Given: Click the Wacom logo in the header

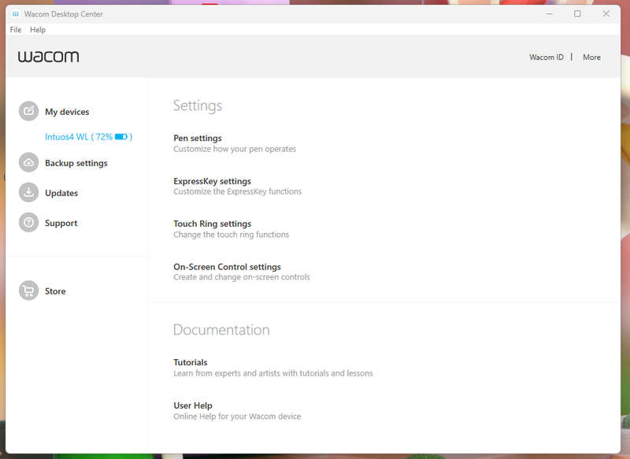Looking at the screenshot, I should (48, 57).
